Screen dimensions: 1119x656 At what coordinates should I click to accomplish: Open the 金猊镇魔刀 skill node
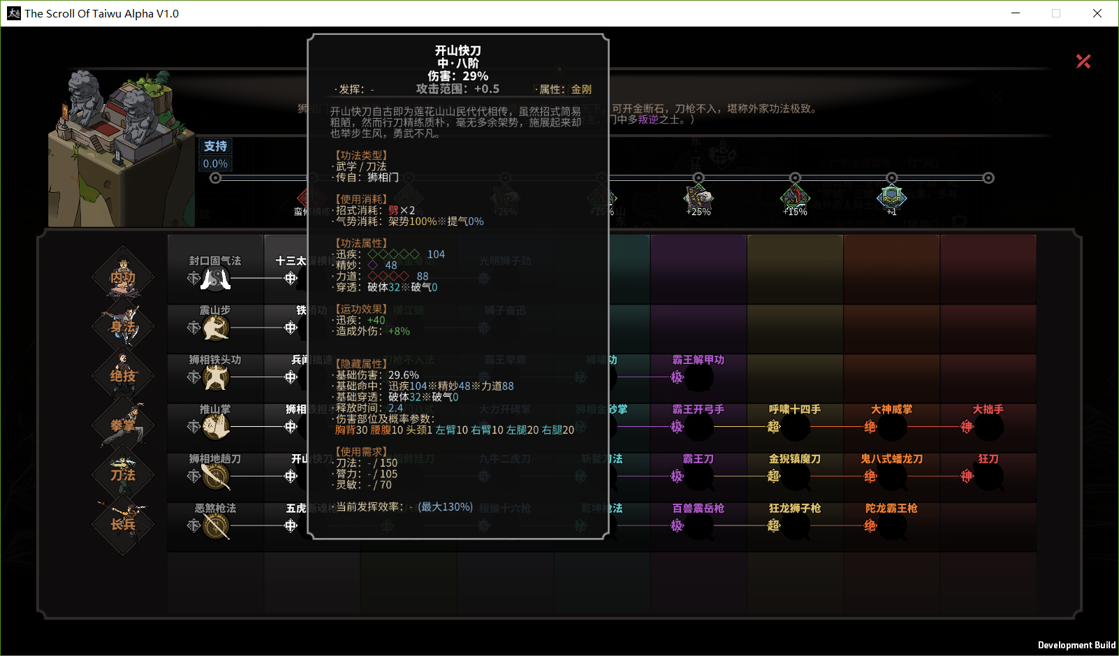(795, 476)
